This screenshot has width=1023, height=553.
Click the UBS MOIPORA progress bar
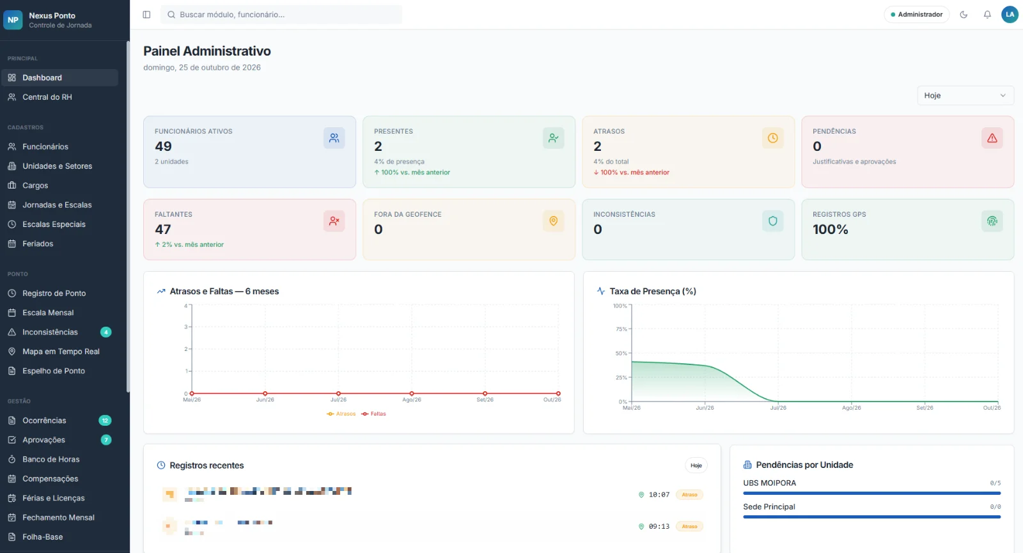(x=872, y=494)
